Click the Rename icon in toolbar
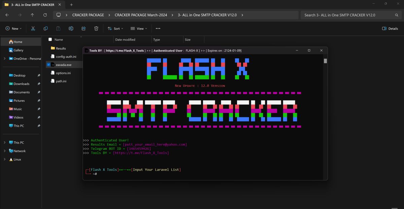 [x=71, y=29]
